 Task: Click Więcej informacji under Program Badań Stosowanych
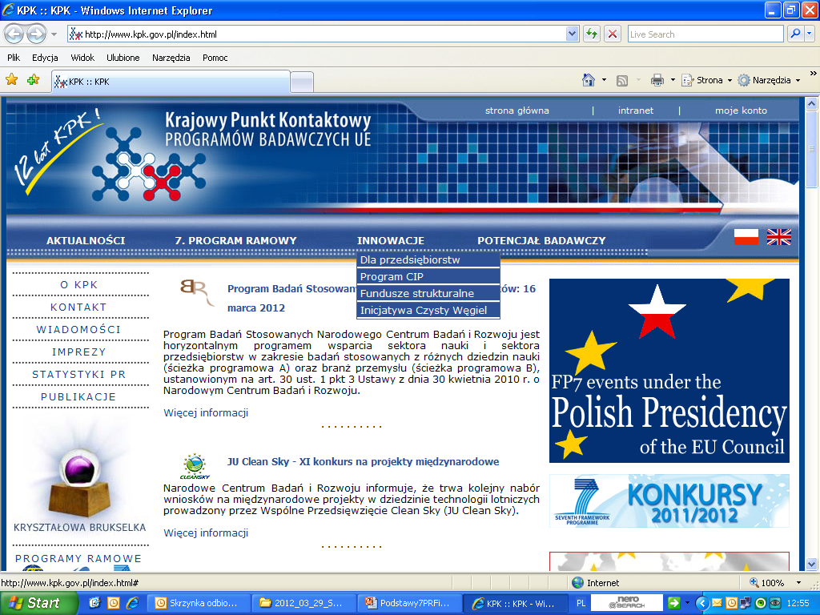pos(206,412)
